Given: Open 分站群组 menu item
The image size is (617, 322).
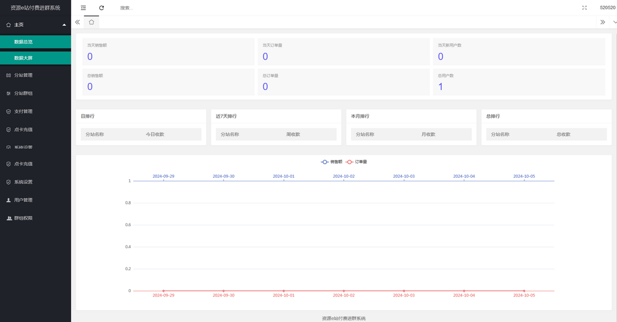Looking at the screenshot, I should (x=23, y=93).
